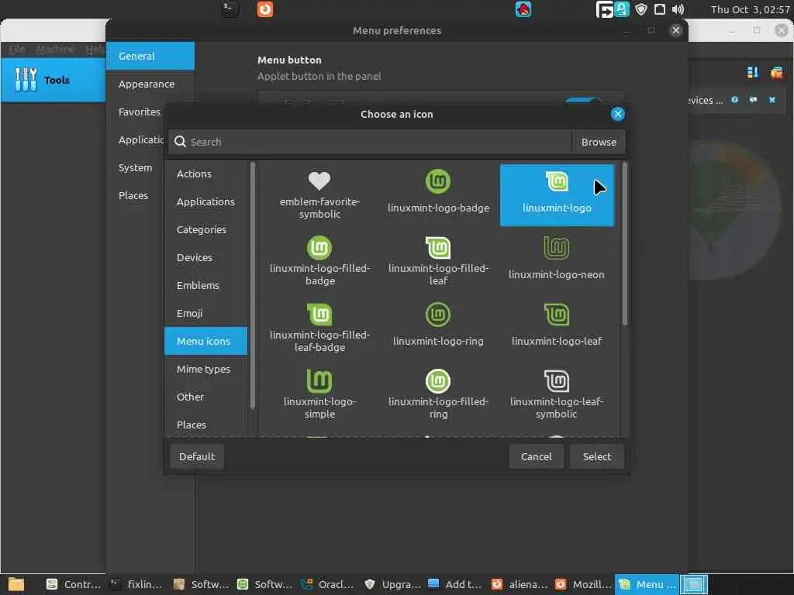Switch to the Oracl... VirtualBox taskbar window
Viewport: 794px width, 595px height.
[328, 584]
